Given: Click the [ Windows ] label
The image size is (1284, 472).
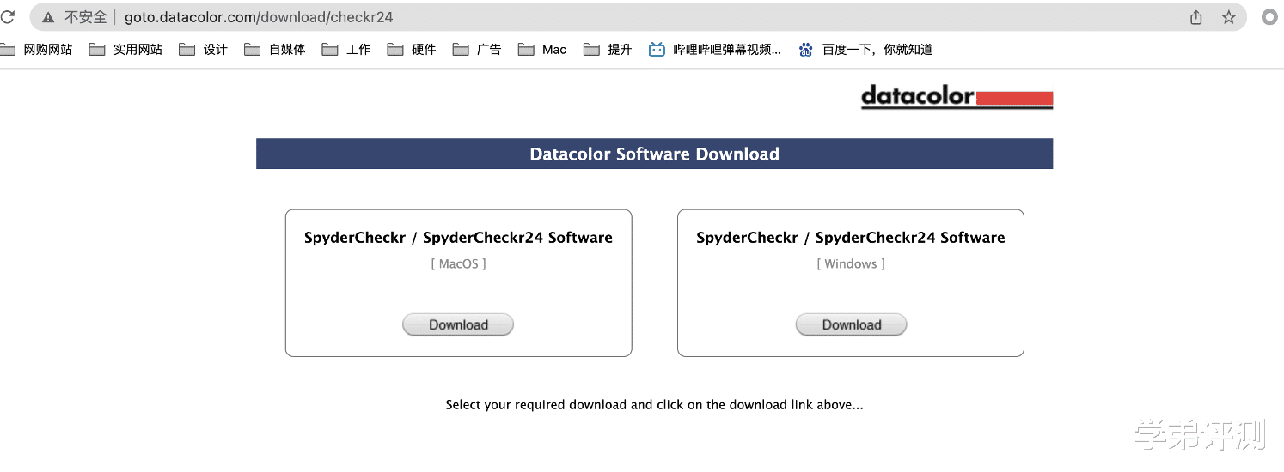Looking at the screenshot, I should (x=851, y=263).
